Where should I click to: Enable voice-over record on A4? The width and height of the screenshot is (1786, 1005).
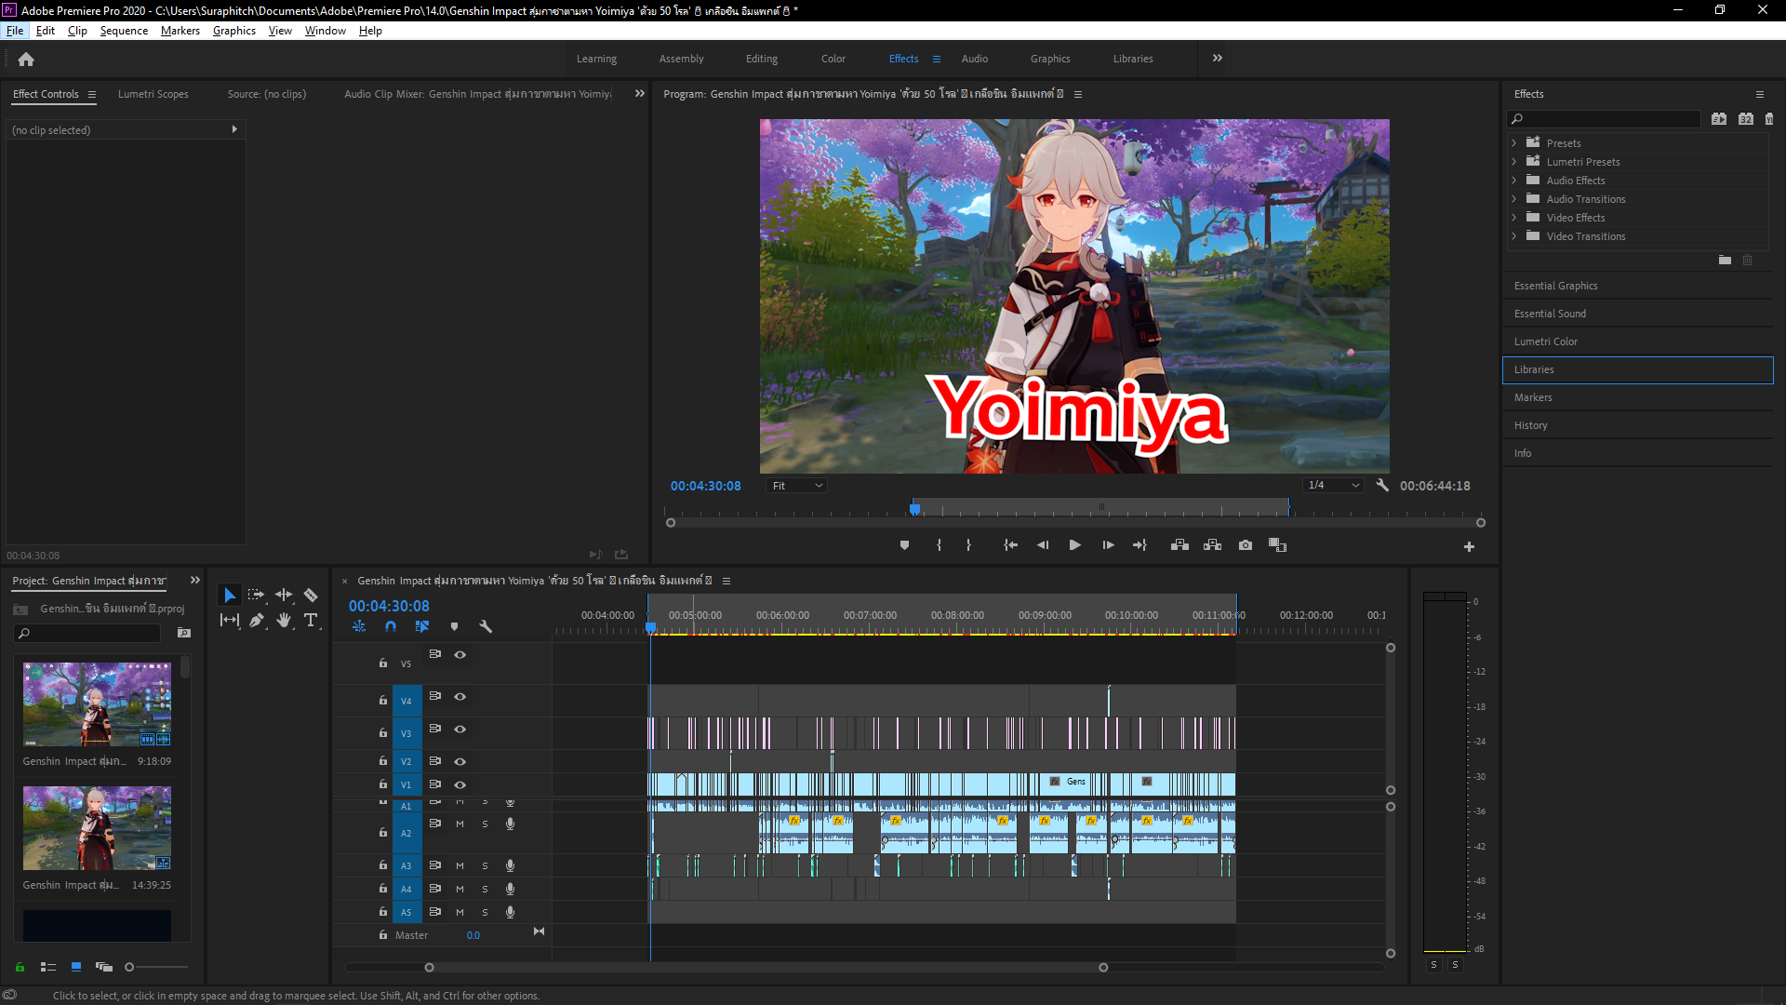click(x=510, y=890)
